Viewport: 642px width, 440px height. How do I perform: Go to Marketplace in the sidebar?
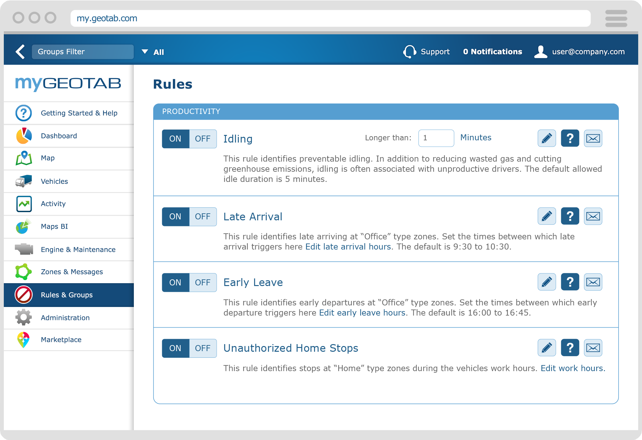[x=69, y=340]
